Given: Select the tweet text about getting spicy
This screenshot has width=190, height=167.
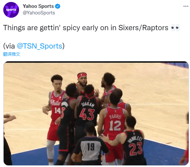Looking at the screenshot, I should tap(86, 28).
